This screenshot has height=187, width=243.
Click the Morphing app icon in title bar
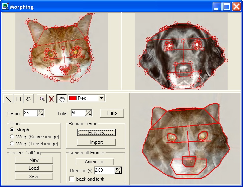5,6
